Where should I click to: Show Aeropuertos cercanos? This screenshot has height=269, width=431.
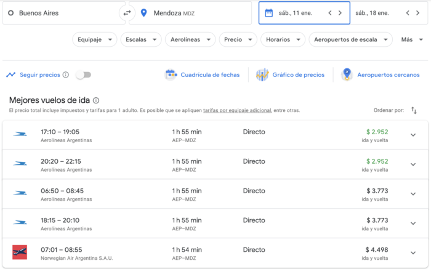pyautogui.click(x=381, y=75)
